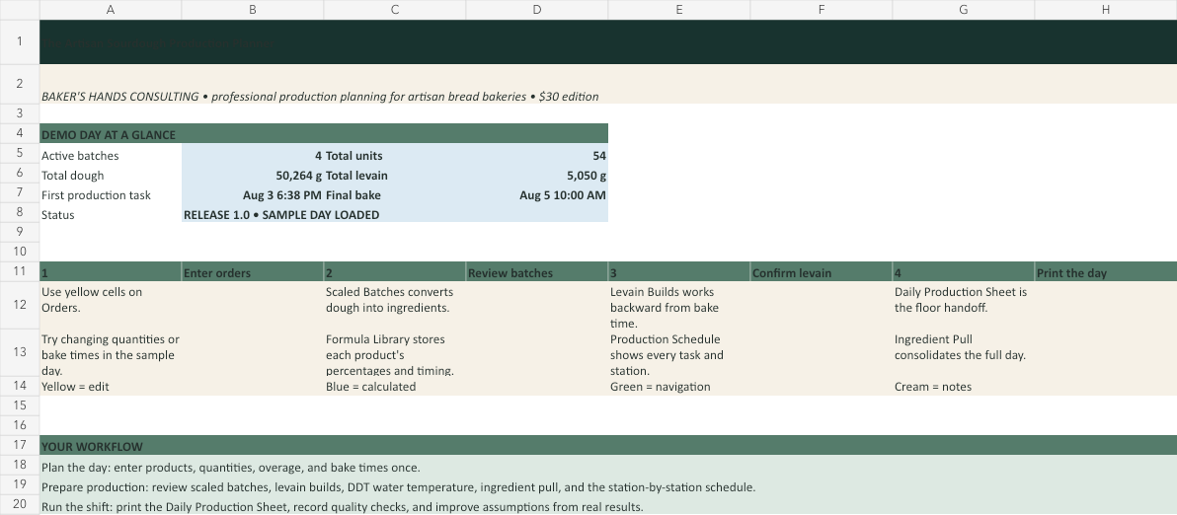Click the 'Run the shift' workflow line
1177x515 pixels.
pos(608,506)
